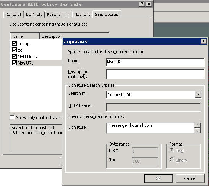Toggle the Msn URL signature checkbox

(x=14, y=63)
